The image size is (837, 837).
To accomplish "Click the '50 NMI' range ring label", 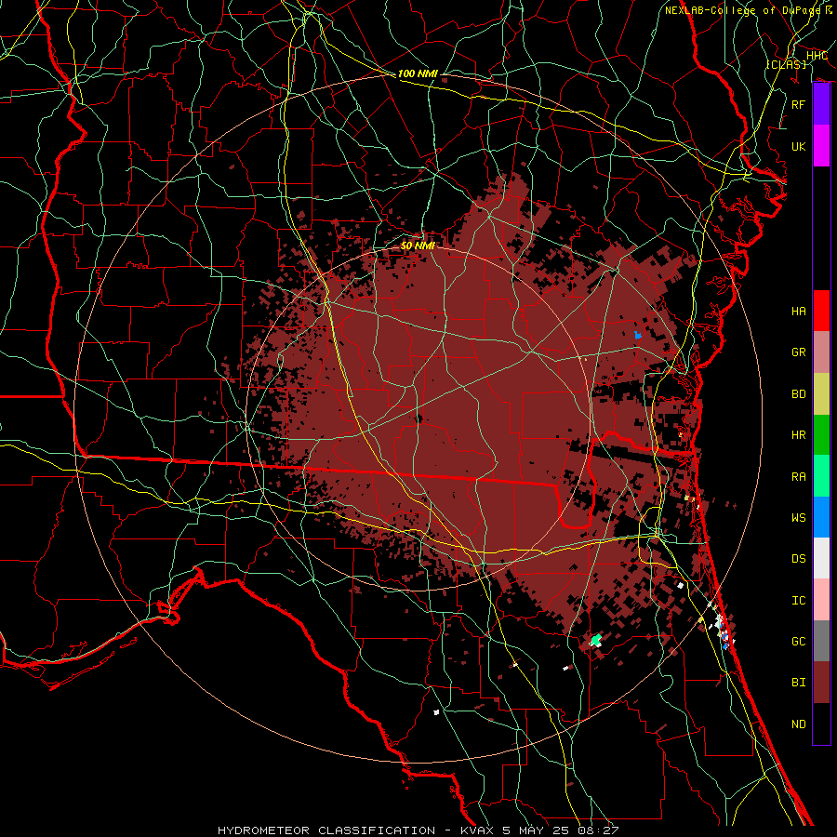I will coord(418,246).
